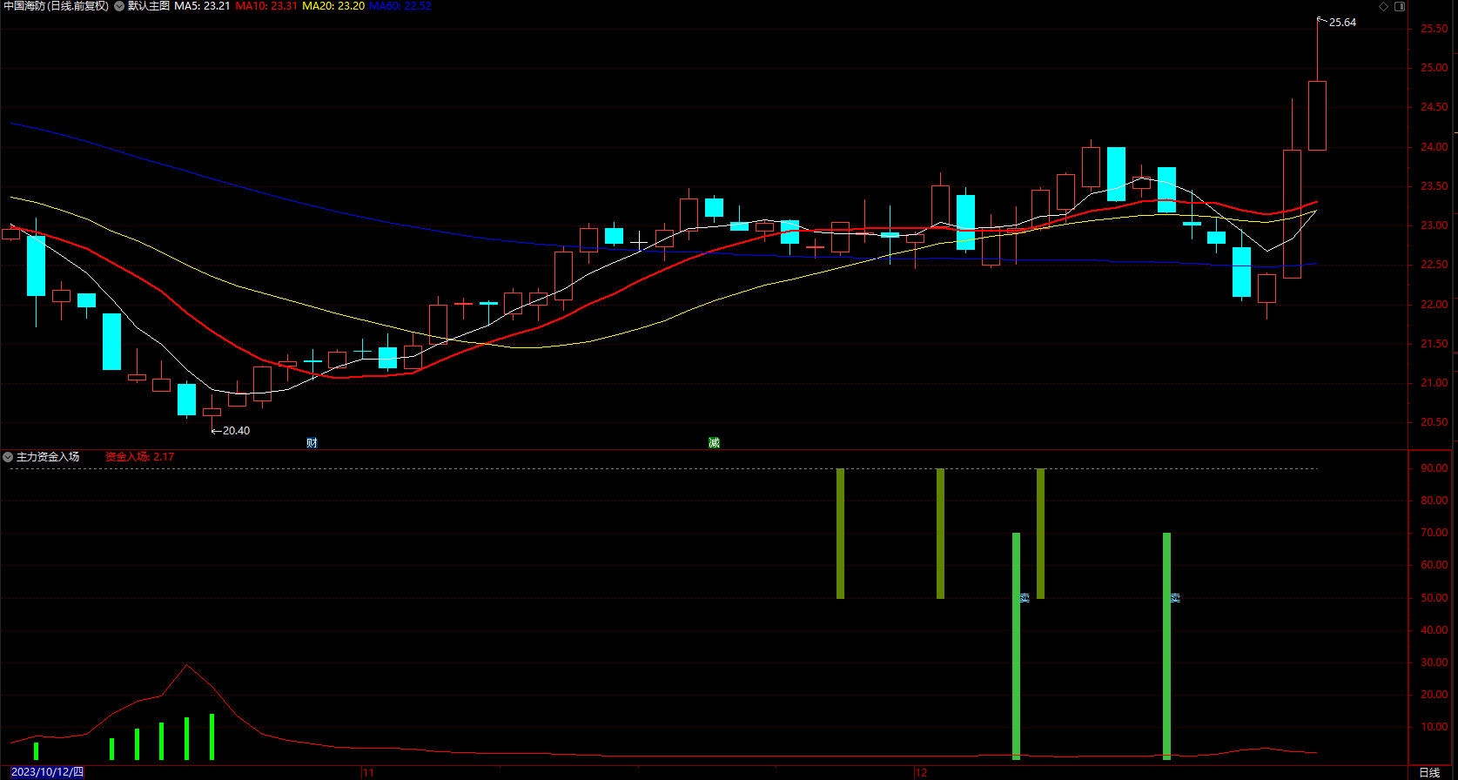Viewport: 1458px width, 780px height.
Task: Select the MA60: 22.52 indicator label
Action: [x=400, y=6]
